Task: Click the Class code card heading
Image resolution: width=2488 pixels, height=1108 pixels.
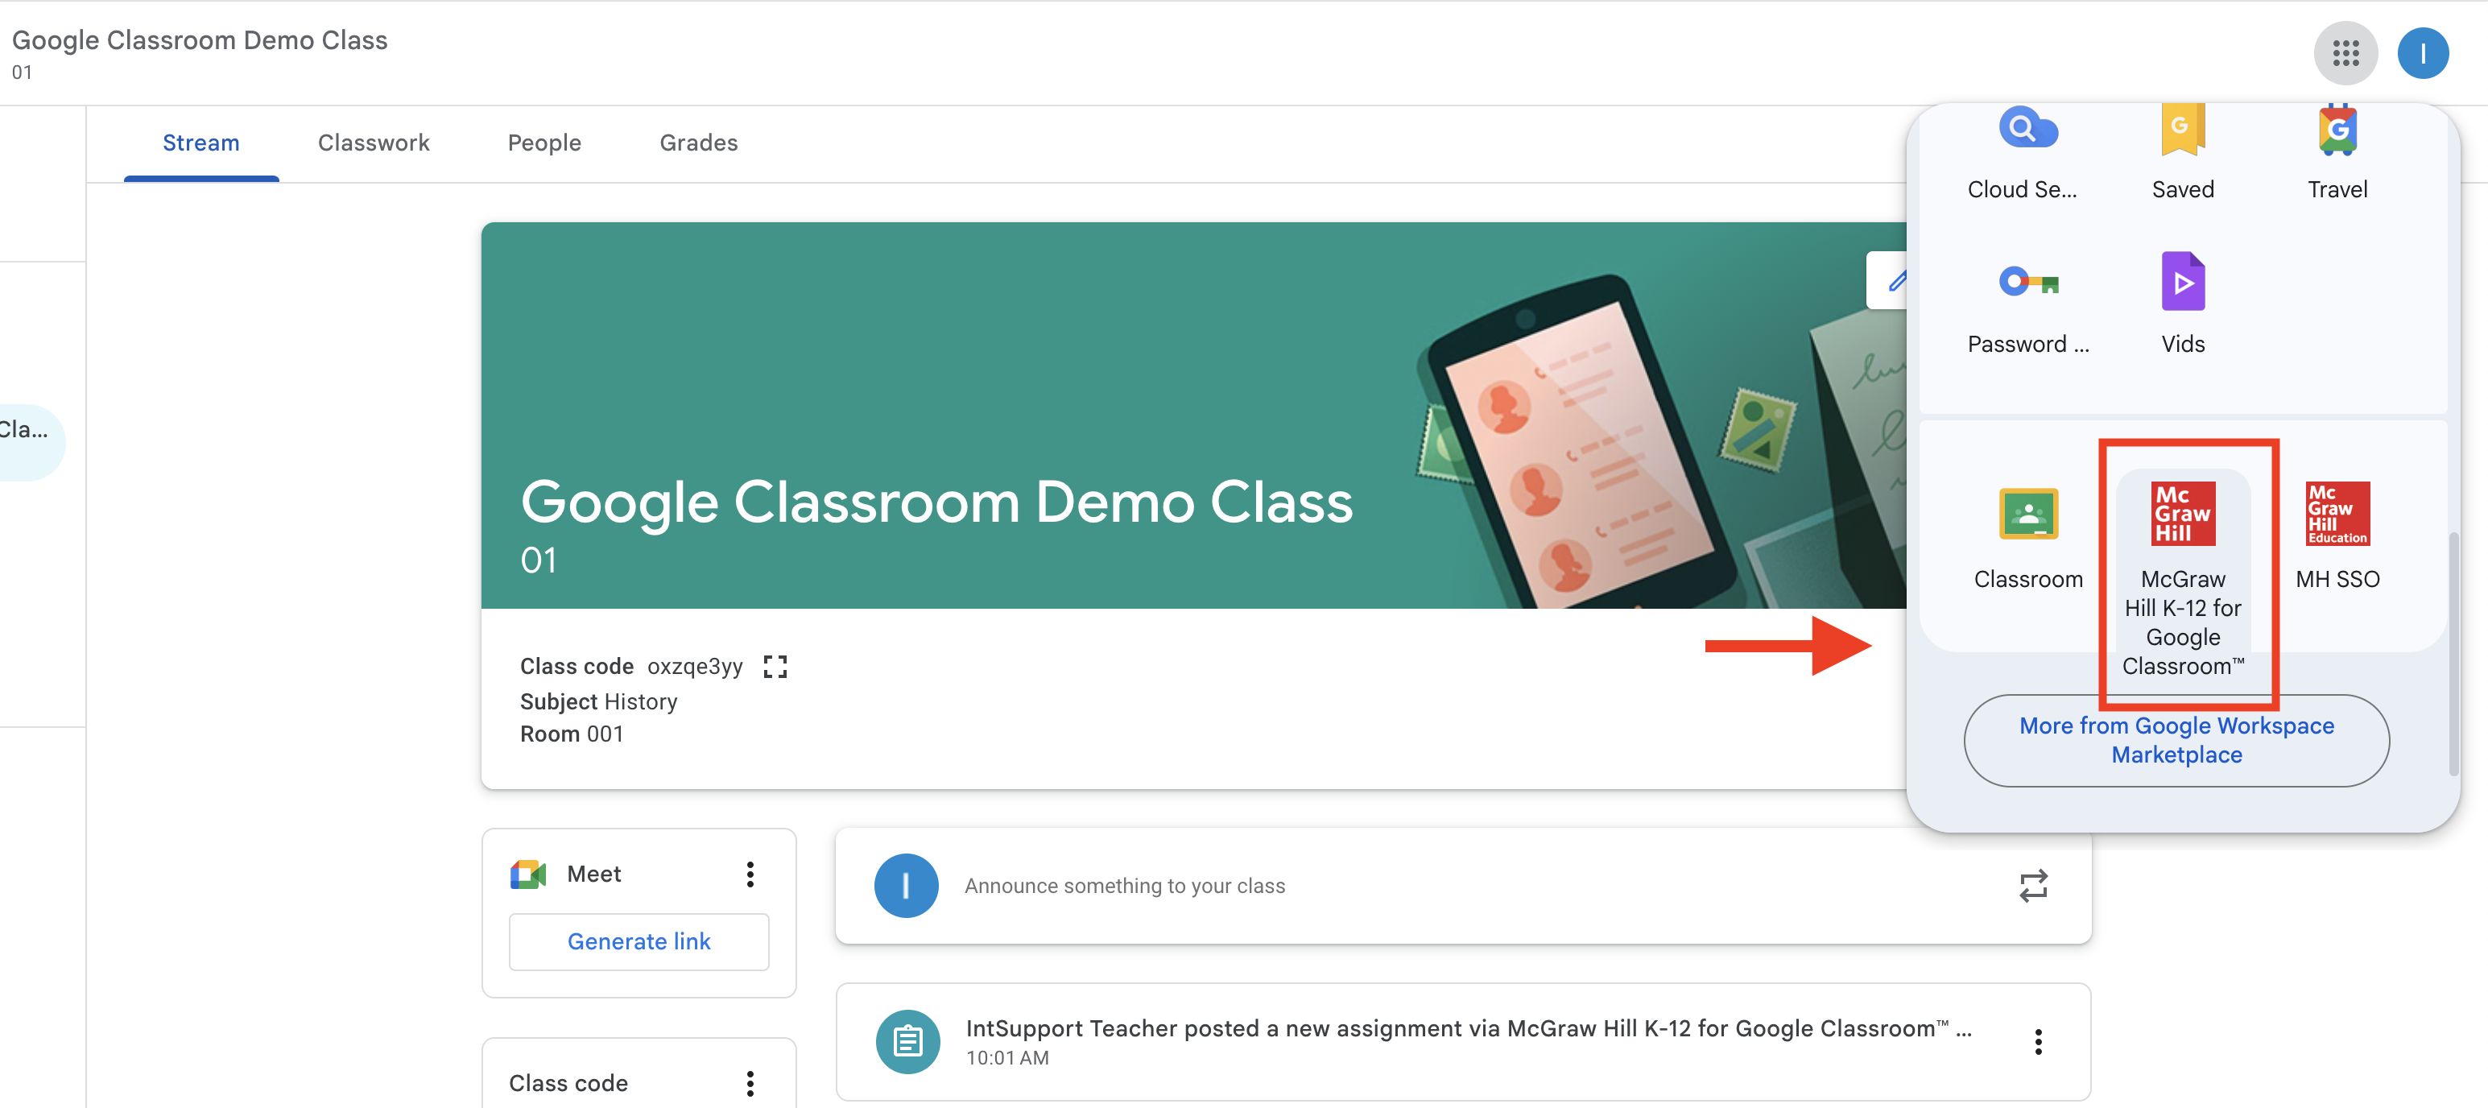Action: [568, 1084]
